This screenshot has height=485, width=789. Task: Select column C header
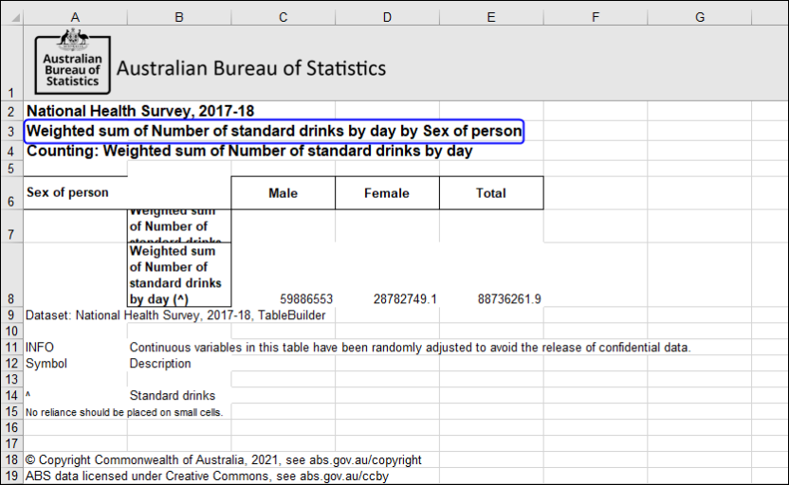284,17
